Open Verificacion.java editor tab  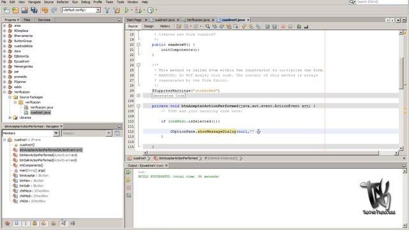click(198, 20)
